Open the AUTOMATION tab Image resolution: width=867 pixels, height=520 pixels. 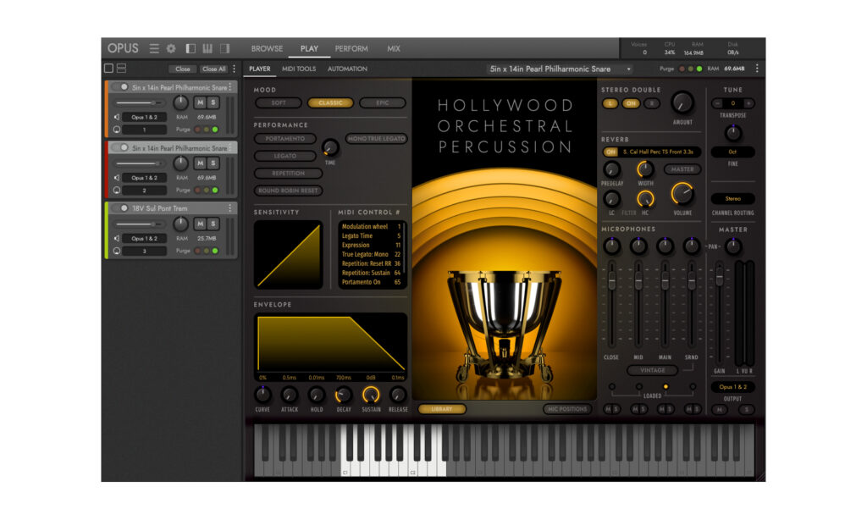pos(347,69)
